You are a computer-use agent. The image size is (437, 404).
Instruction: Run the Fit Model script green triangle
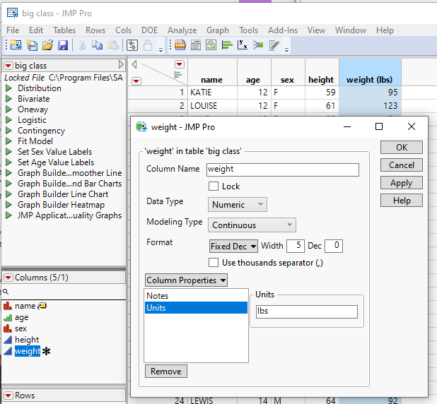tap(9, 141)
